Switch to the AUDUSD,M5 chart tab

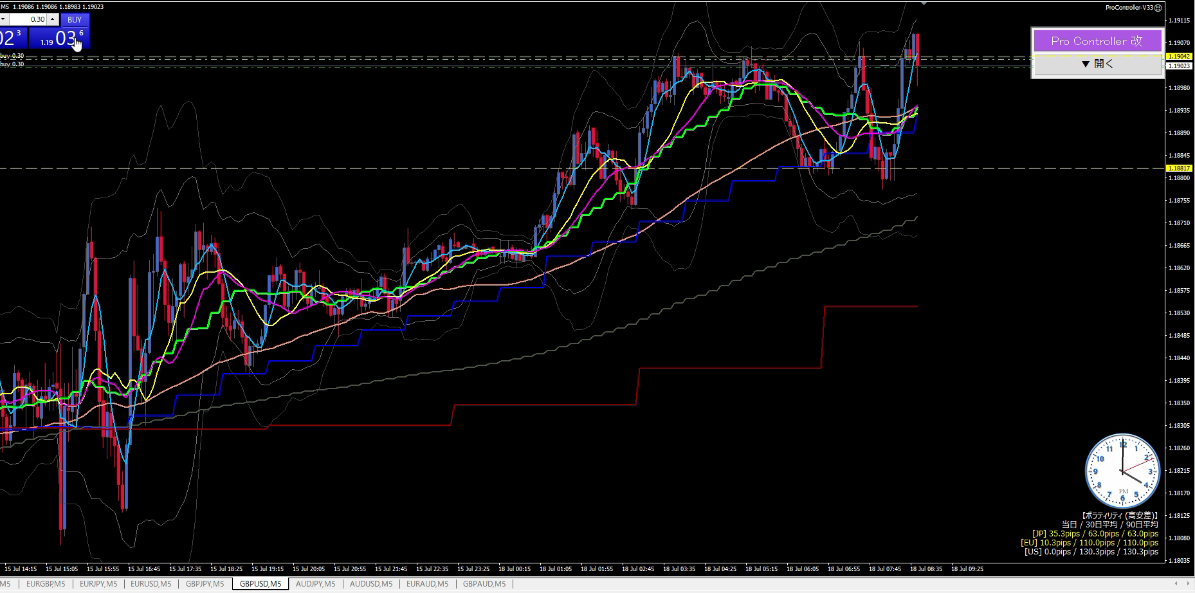[370, 584]
